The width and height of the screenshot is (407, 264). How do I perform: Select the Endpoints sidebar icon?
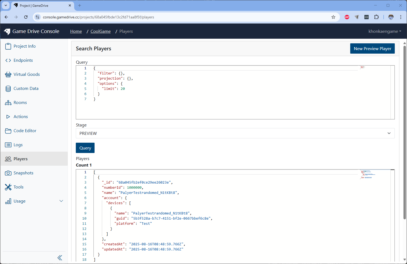pos(23,60)
